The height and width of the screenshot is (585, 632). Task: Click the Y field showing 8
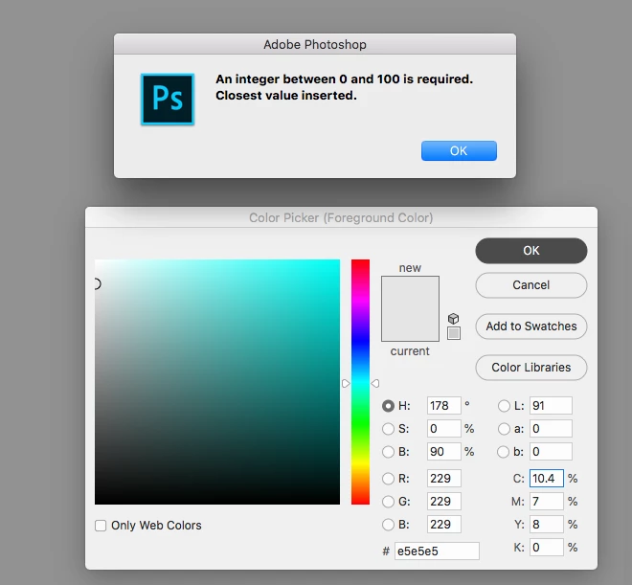(547, 525)
